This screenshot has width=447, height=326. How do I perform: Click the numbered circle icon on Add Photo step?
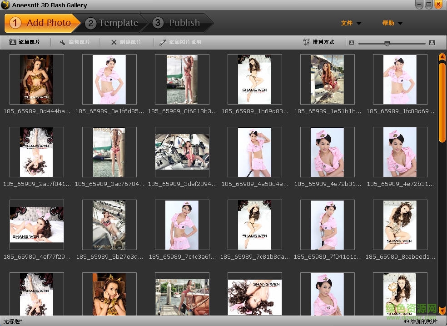(15, 23)
